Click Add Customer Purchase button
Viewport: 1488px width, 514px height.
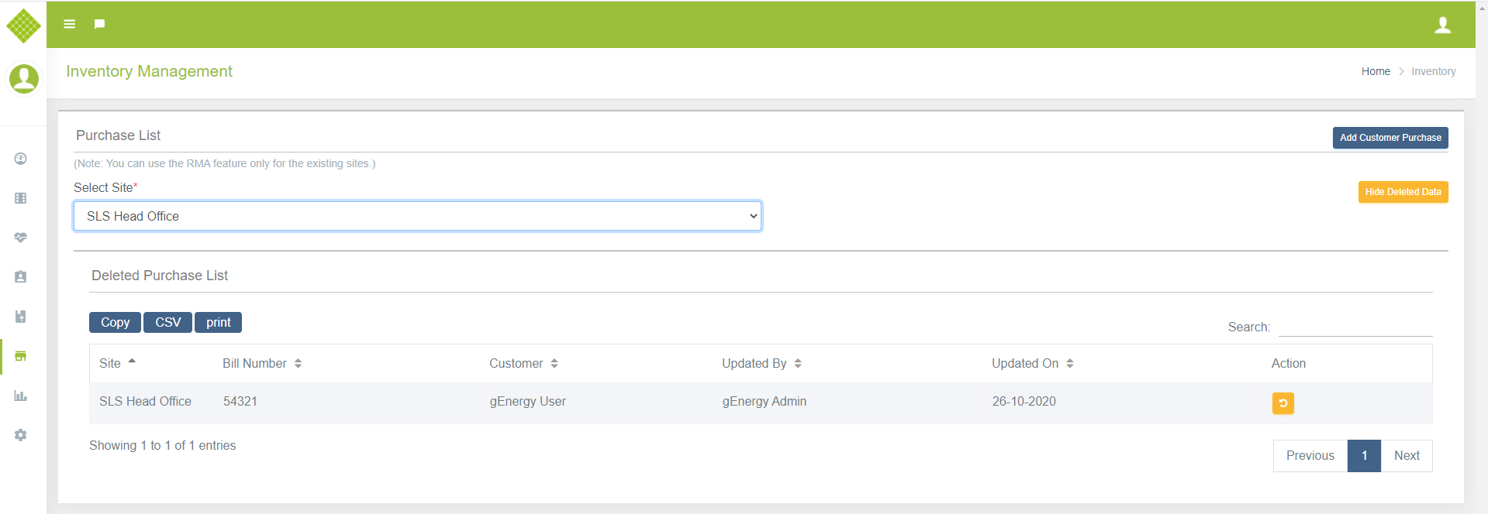pyautogui.click(x=1390, y=138)
